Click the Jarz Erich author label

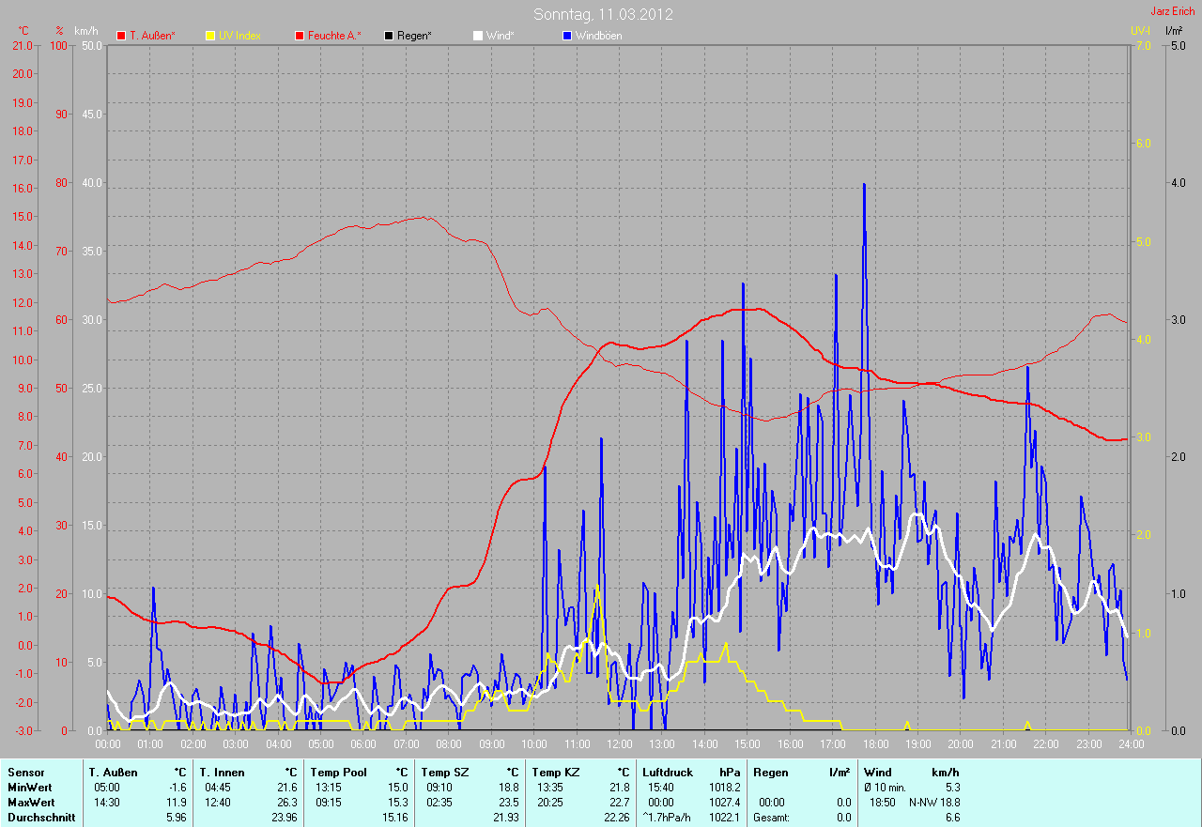tap(1173, 11)
